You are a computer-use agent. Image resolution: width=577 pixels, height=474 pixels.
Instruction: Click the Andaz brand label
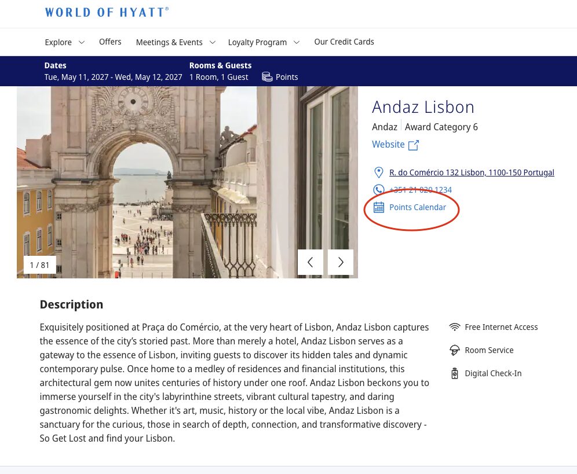tap(385, 127)
